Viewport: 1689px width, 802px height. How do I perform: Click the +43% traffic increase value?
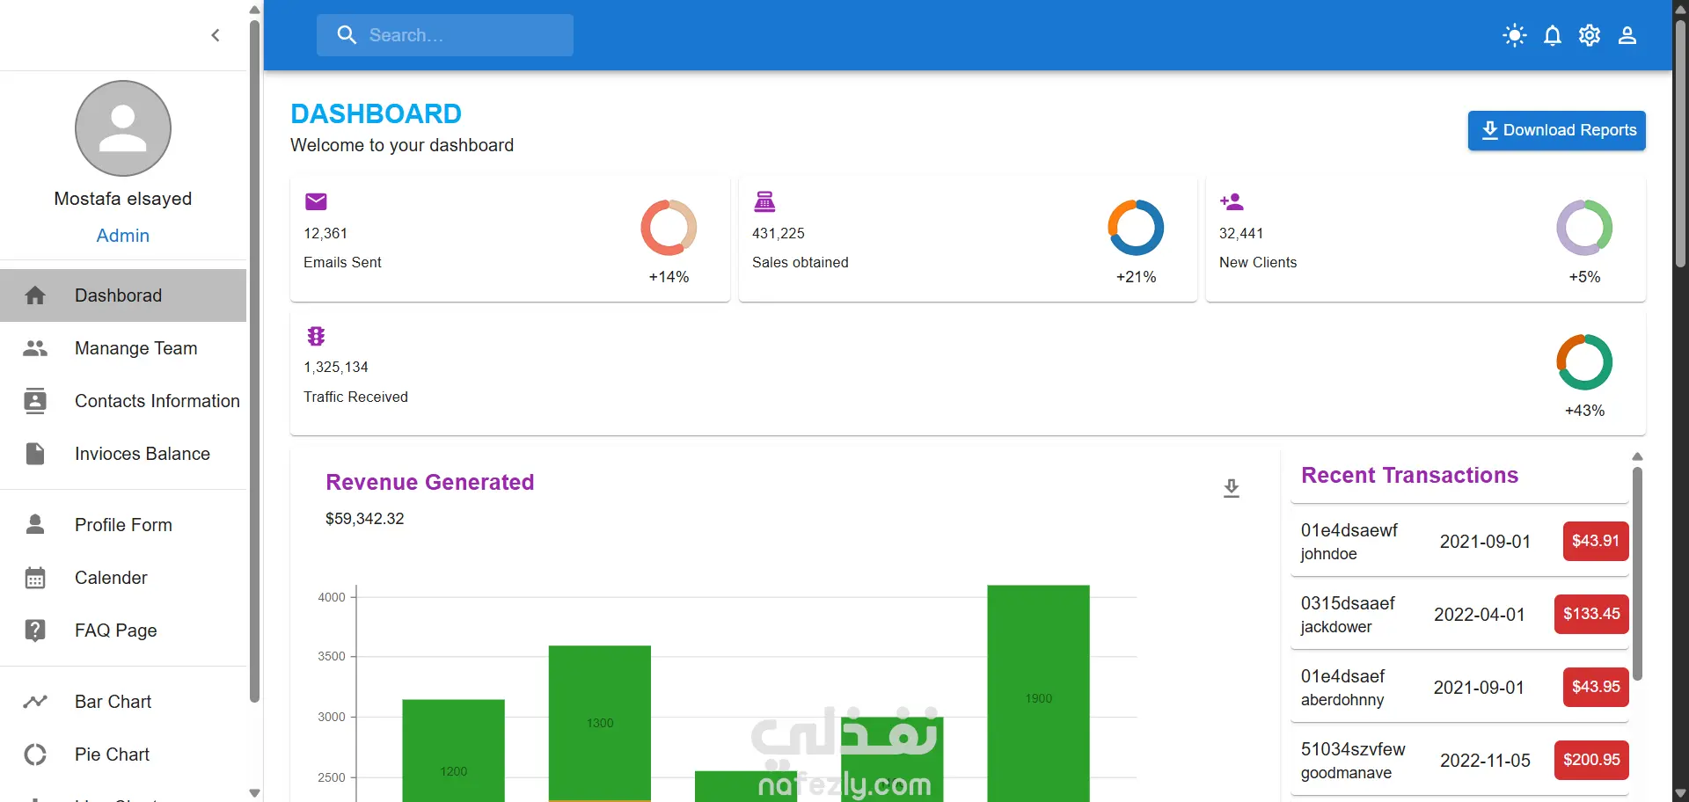coord(1584,411)
